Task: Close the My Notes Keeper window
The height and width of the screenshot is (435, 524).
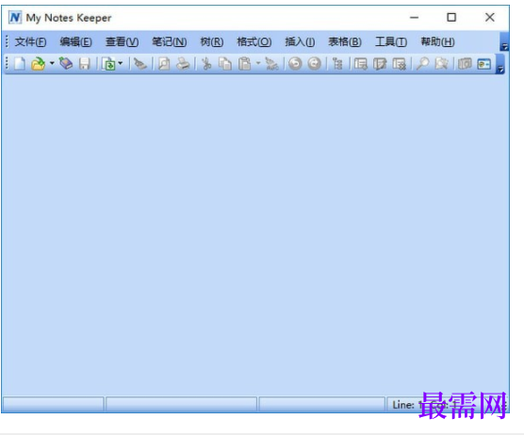Action: pos(489,17)
